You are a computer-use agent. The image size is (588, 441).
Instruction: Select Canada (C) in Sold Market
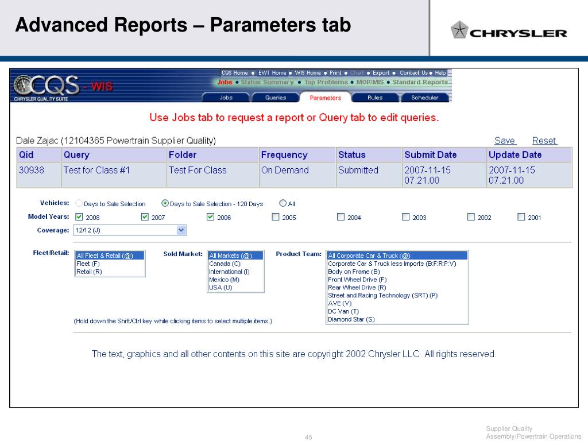pyautogui.click(x=235, y=264)
